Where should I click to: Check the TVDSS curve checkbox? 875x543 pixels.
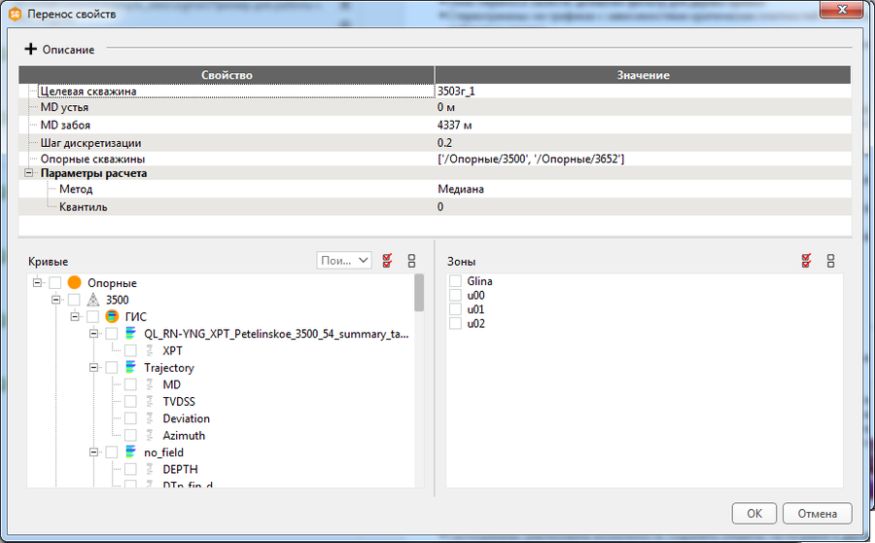pos(130,402)
